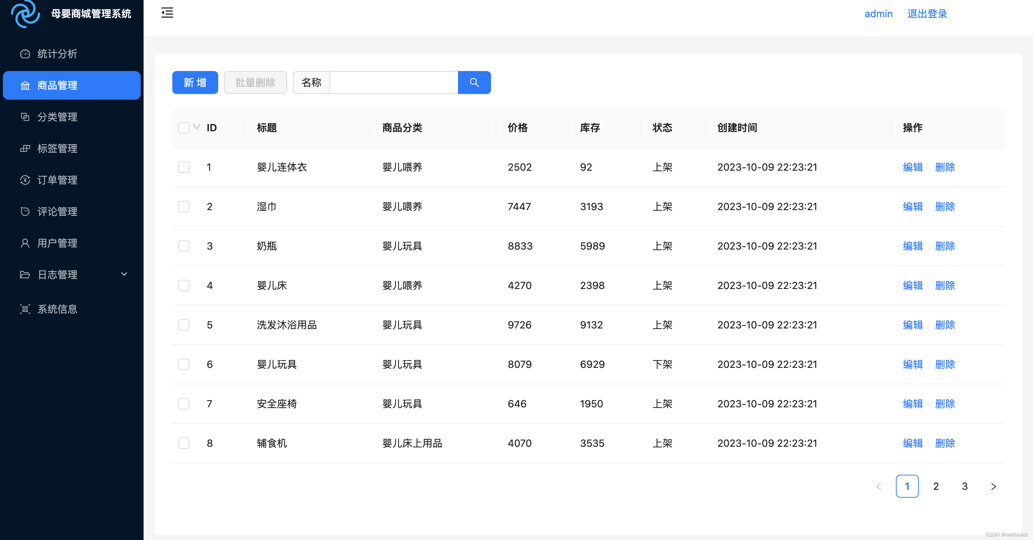Tick the checkbox for 湿巾 row
1033x540 pixels.
tap(184, 207)
